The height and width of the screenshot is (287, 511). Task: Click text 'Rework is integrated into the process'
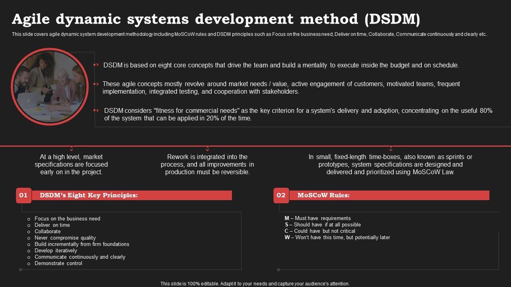click(x=208, y=165)
